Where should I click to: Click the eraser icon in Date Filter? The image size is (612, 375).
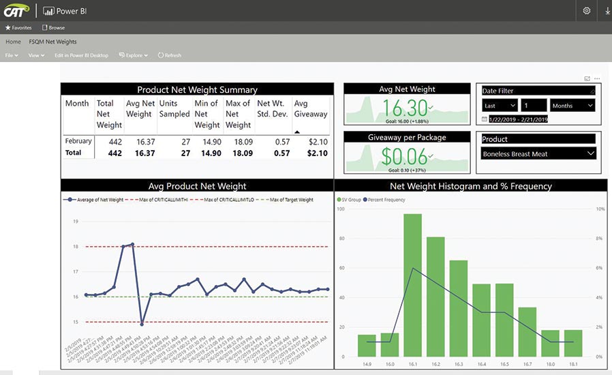[592, 91]
